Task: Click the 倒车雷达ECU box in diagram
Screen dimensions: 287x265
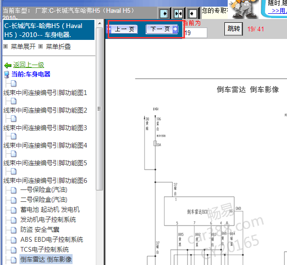Action: pos(199,211)
